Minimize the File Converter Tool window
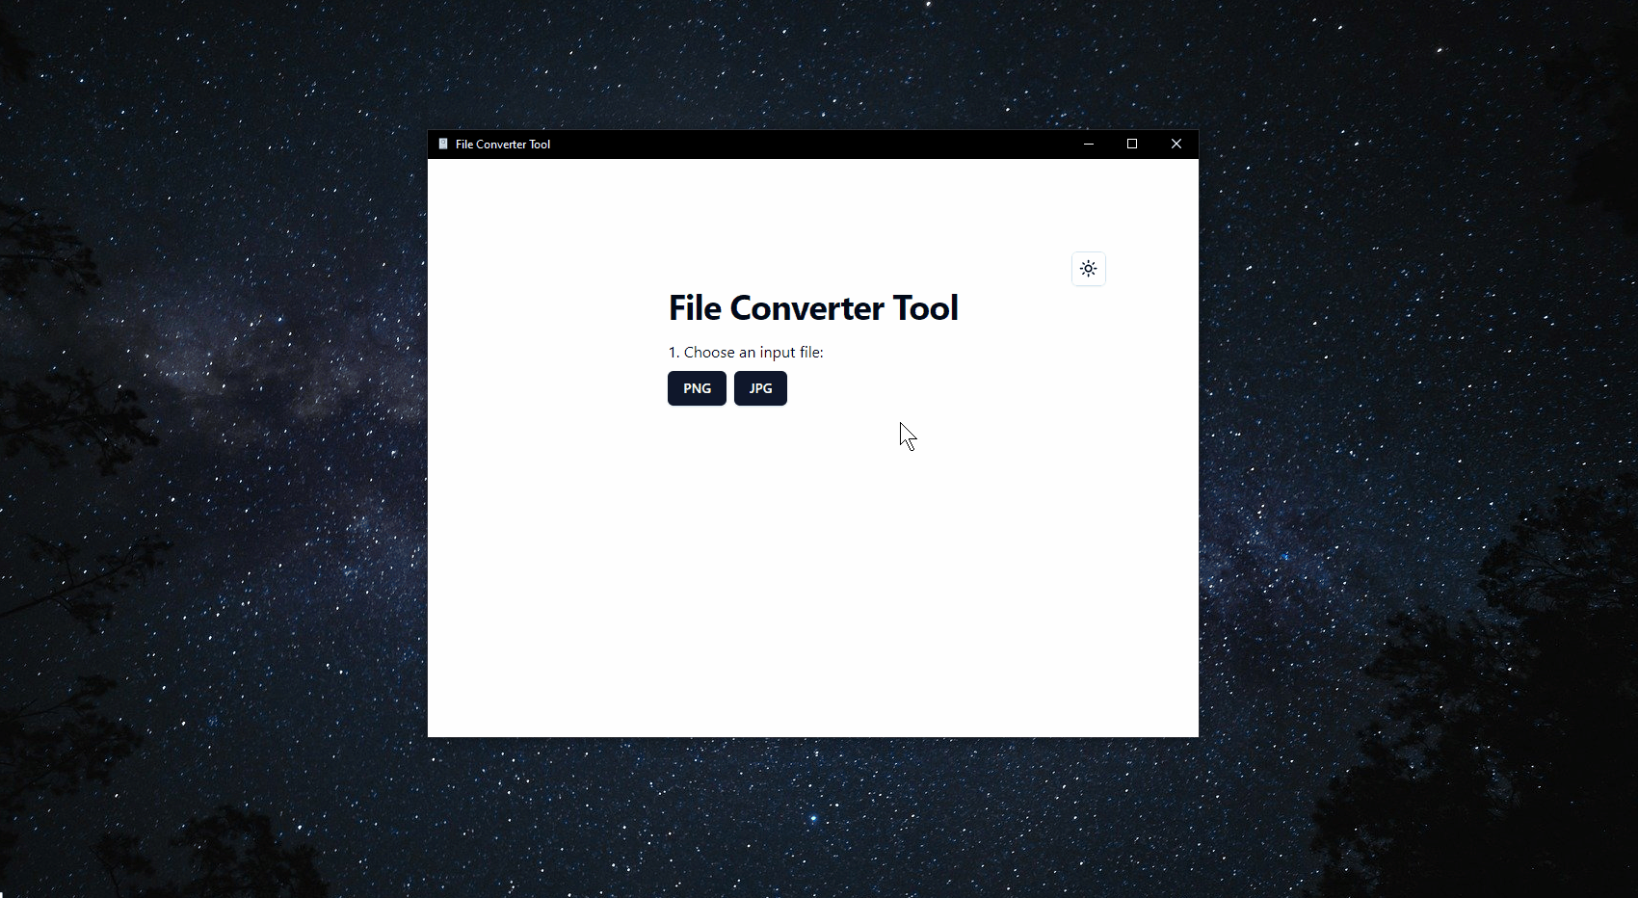Image resolution: width=1638 pixels, height=898 pixels. pos(1088,145)
